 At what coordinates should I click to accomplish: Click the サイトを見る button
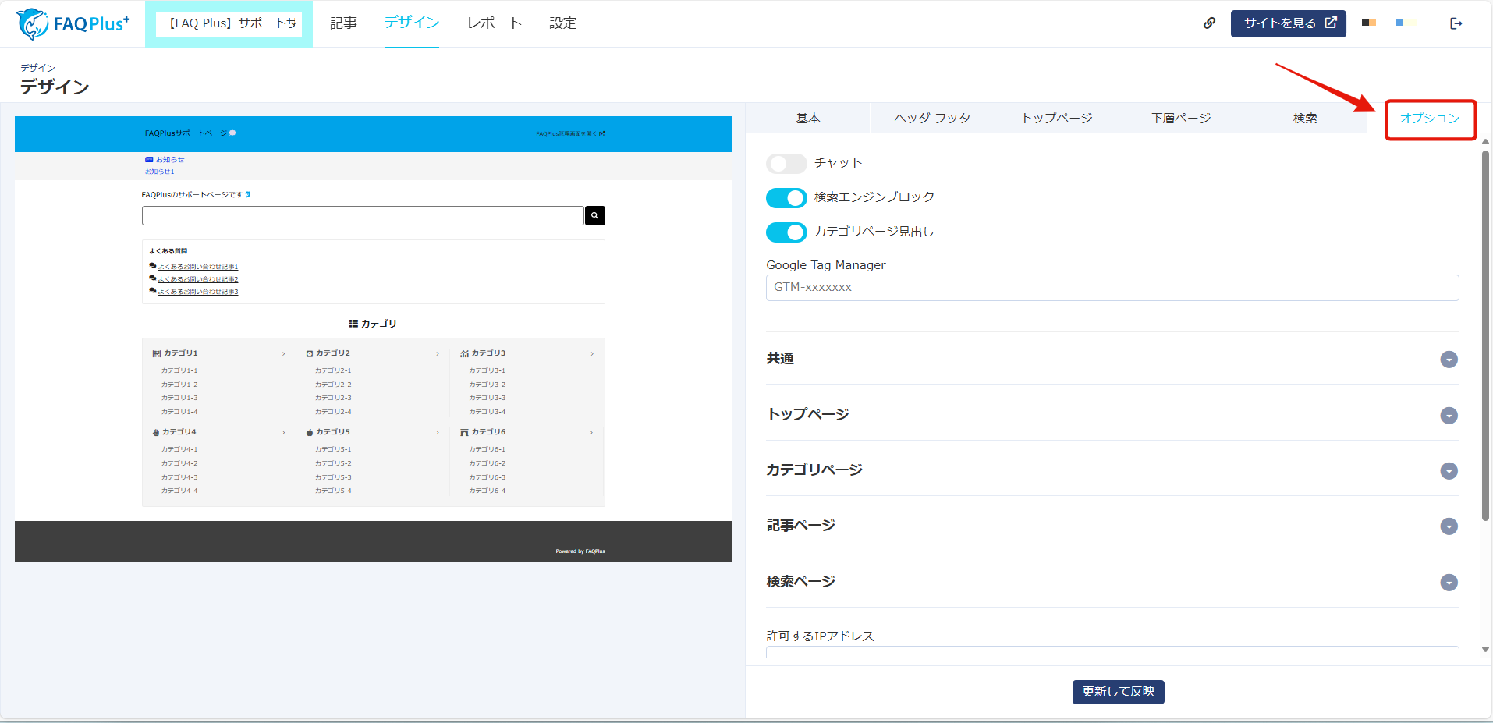[1288, 23]
